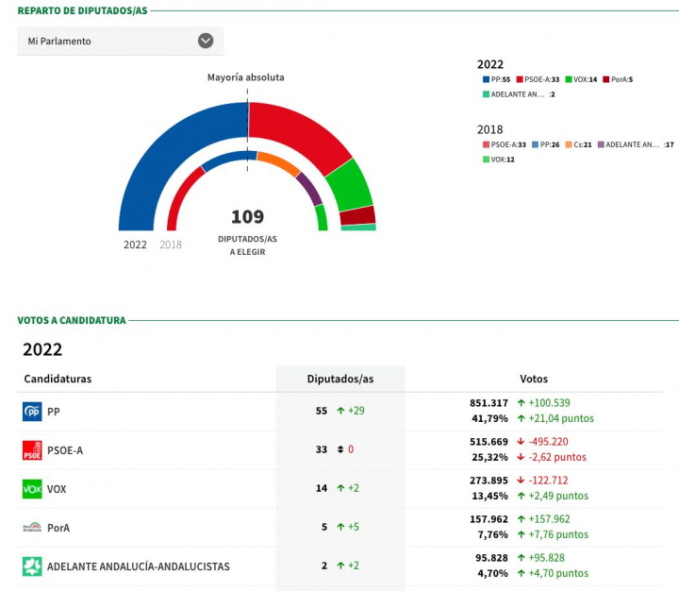Viewport: 679px width, 591px height.
Task: Click the PP party logo icon
Action: click(32, 412)
